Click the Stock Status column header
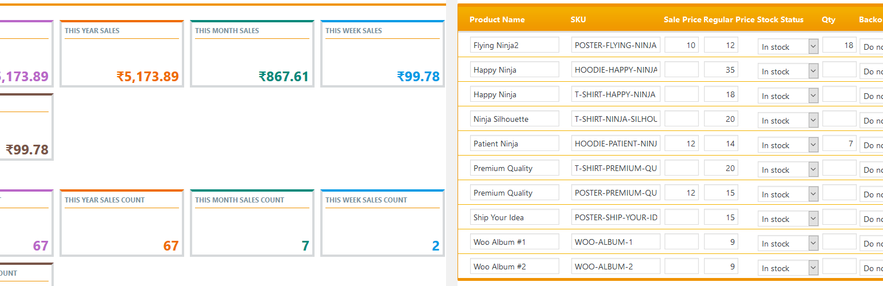Image resolution: width=883 pixels, height=286 pixels. (780, 19)
